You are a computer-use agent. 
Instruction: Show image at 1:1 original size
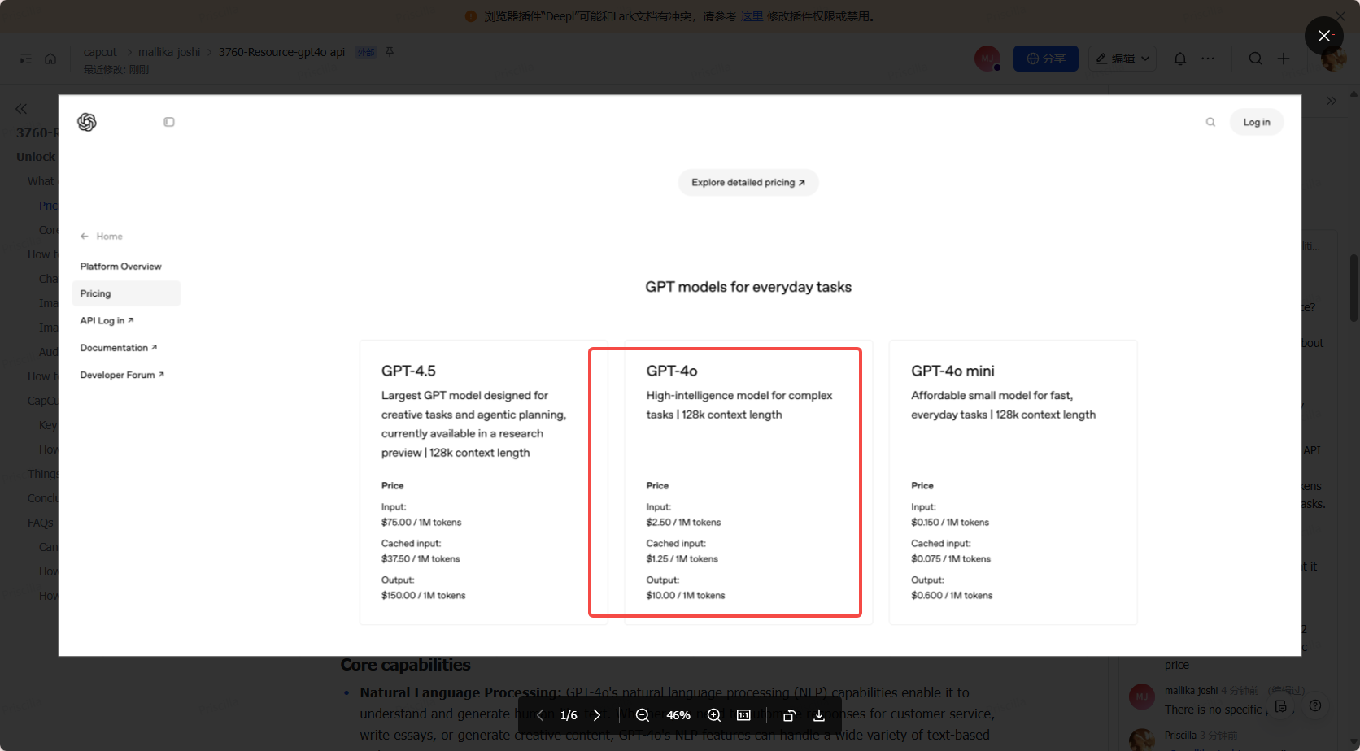click(743, 715)
